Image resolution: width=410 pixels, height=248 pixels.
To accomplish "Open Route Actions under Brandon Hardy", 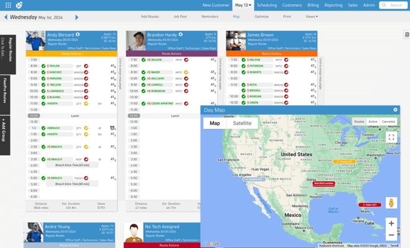I will pyautogui.click(x=171, y=53).
